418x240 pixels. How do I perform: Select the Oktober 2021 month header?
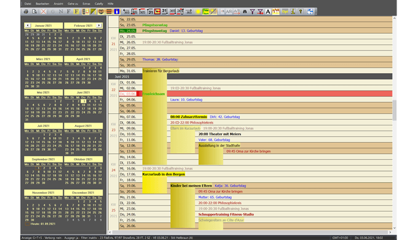click(x=83, y=159)
